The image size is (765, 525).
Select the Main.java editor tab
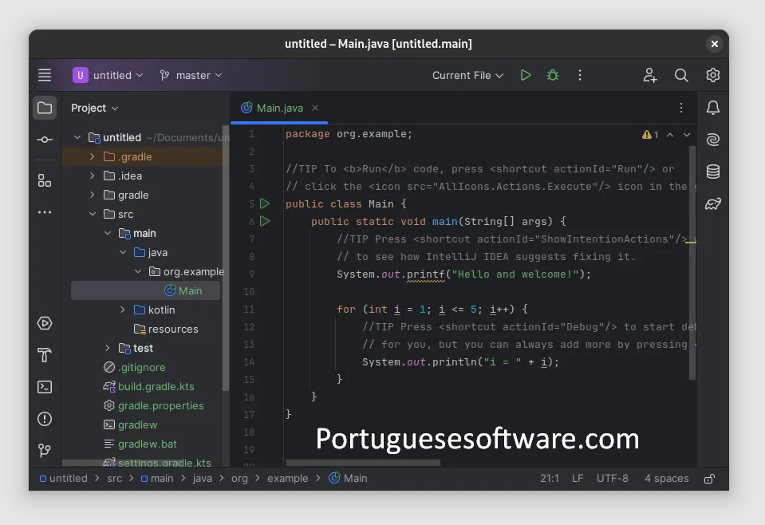pyautogui.click(x=279, y=108)
